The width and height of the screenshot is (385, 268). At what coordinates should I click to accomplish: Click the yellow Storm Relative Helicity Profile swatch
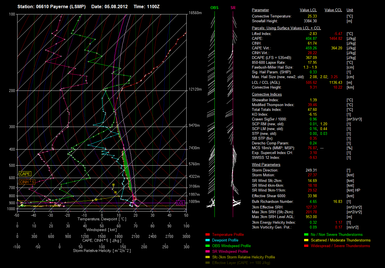pos(208,257)
